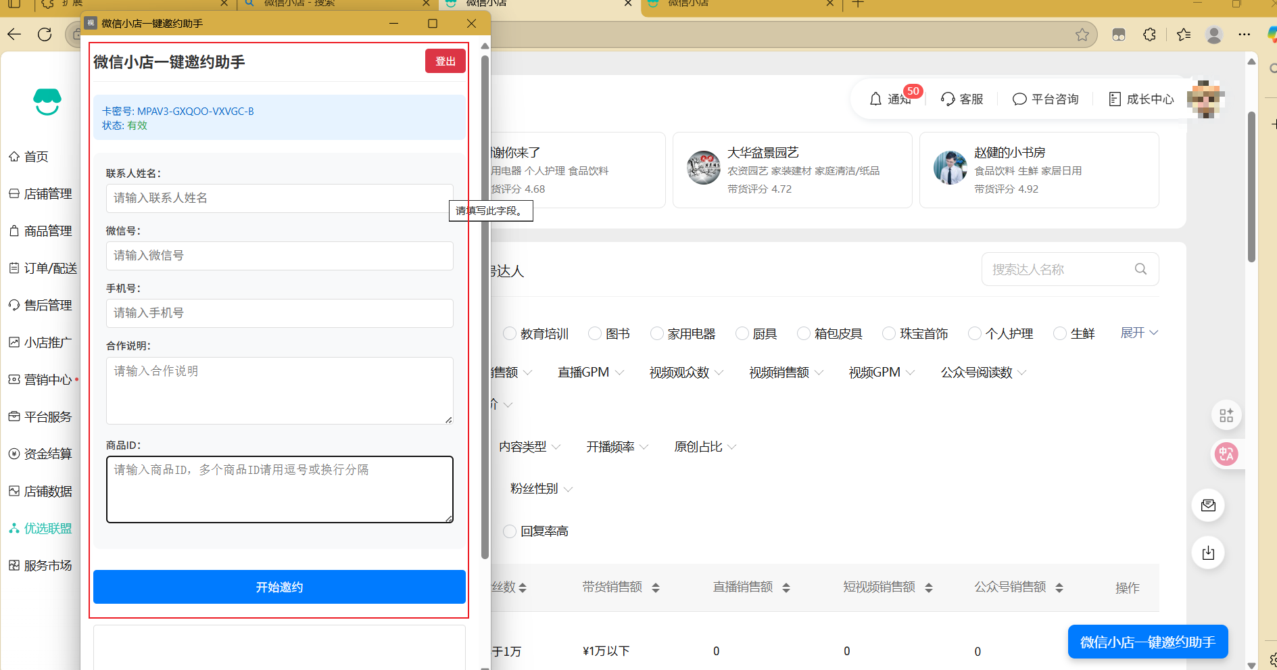This screenshot has width=1277, height=670.
Task: Open 大华盆景园艺 creator card
Action: point(792,170)
